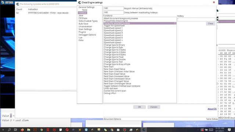Open Extra Custom Types settings
Viewport: 235px width, 132px height.
click(x=88, y=21)
